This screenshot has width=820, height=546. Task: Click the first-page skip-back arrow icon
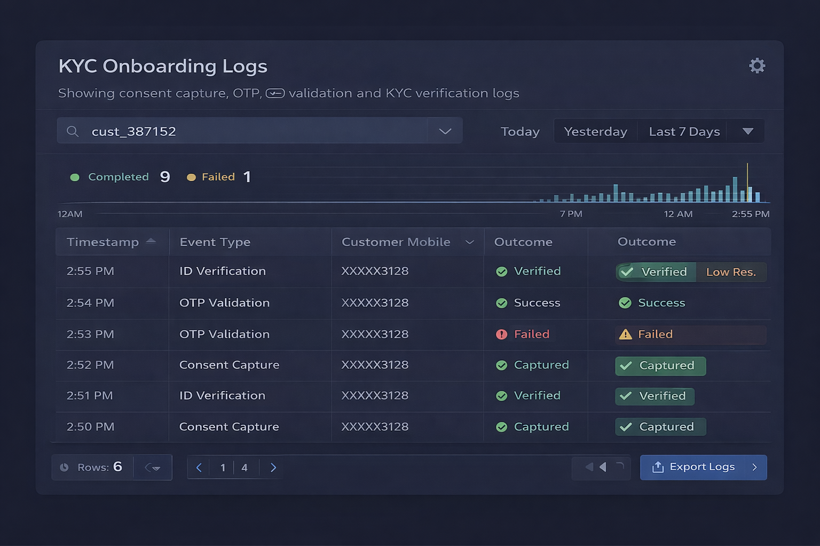(589, 467)
